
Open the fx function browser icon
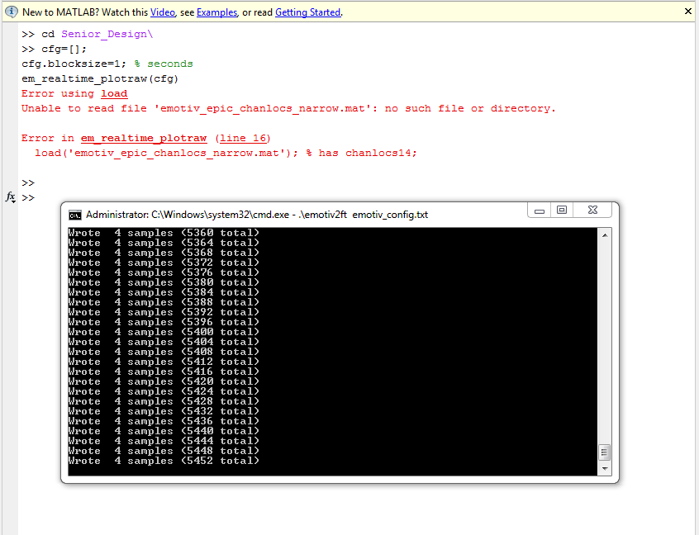(x=11, y=197)
